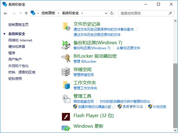Open 存储空间 heading link
178x133 pixels.
(x=82, y=69)
